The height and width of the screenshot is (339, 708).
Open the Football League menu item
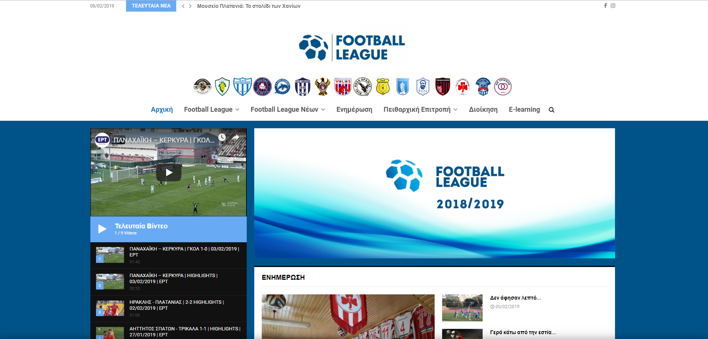[208, 109]
